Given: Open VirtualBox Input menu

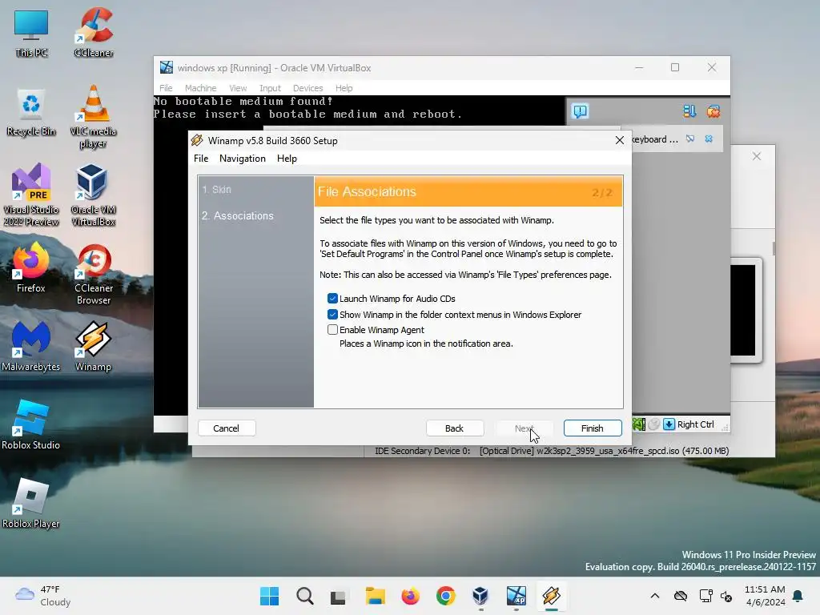Looking at the screenshot, I should [270, 88].
